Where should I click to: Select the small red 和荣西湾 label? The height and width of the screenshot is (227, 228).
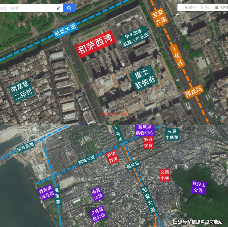(112, 157)
